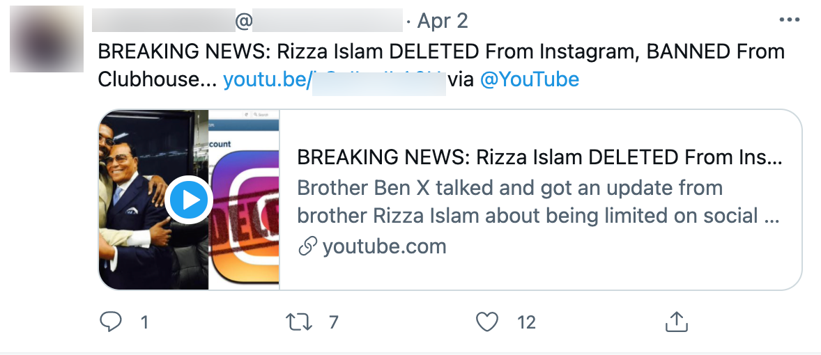
Task: Click the retweet count number 7
Action: [333, 322]
